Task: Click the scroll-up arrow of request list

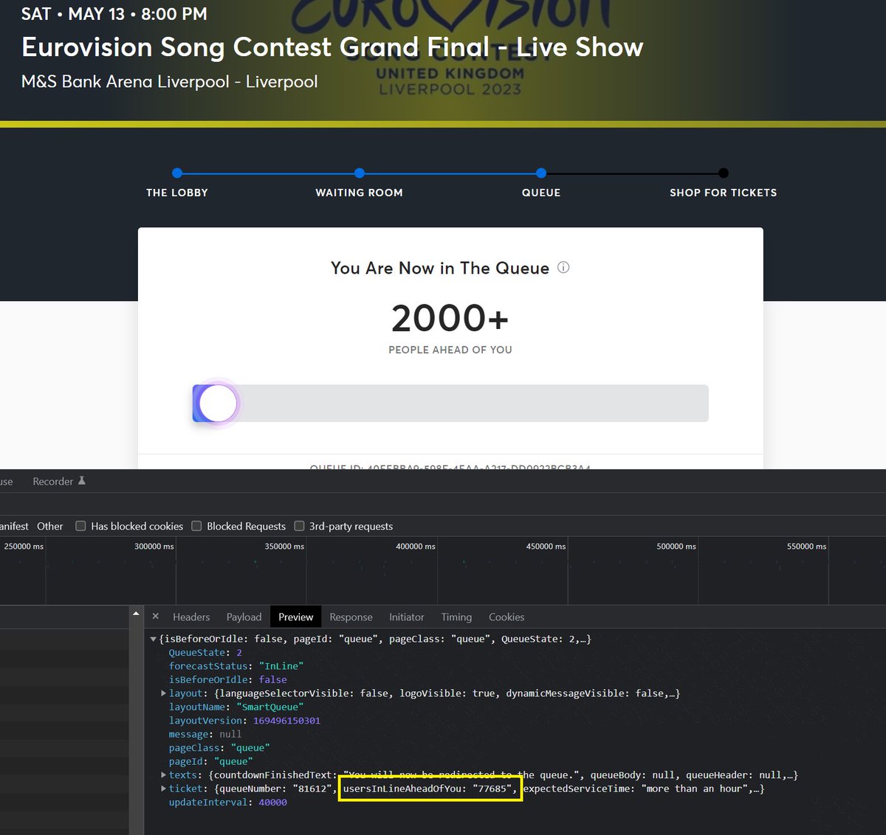Action: 136,614
